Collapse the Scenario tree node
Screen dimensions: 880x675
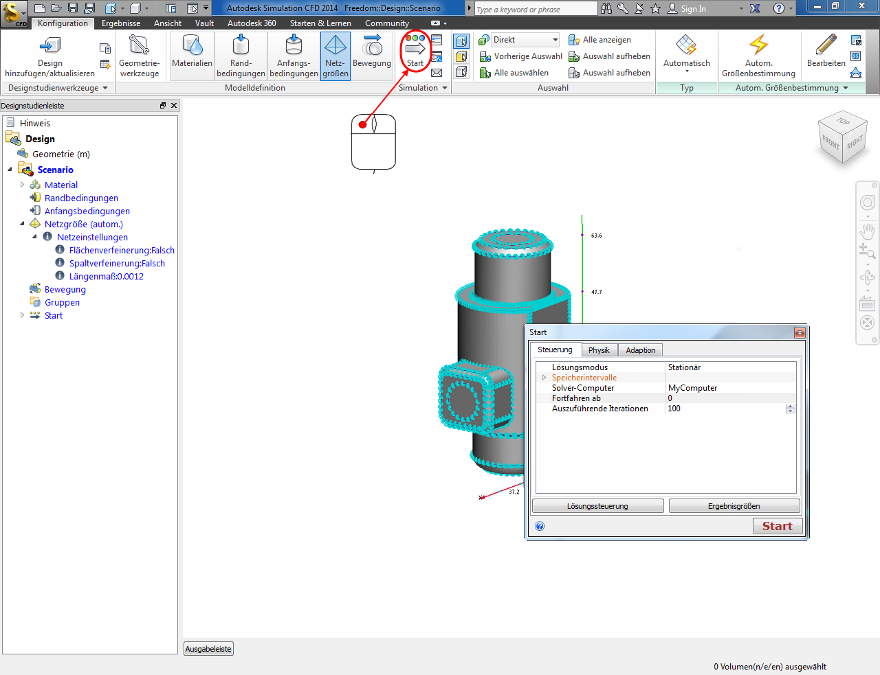click(10, 169)
